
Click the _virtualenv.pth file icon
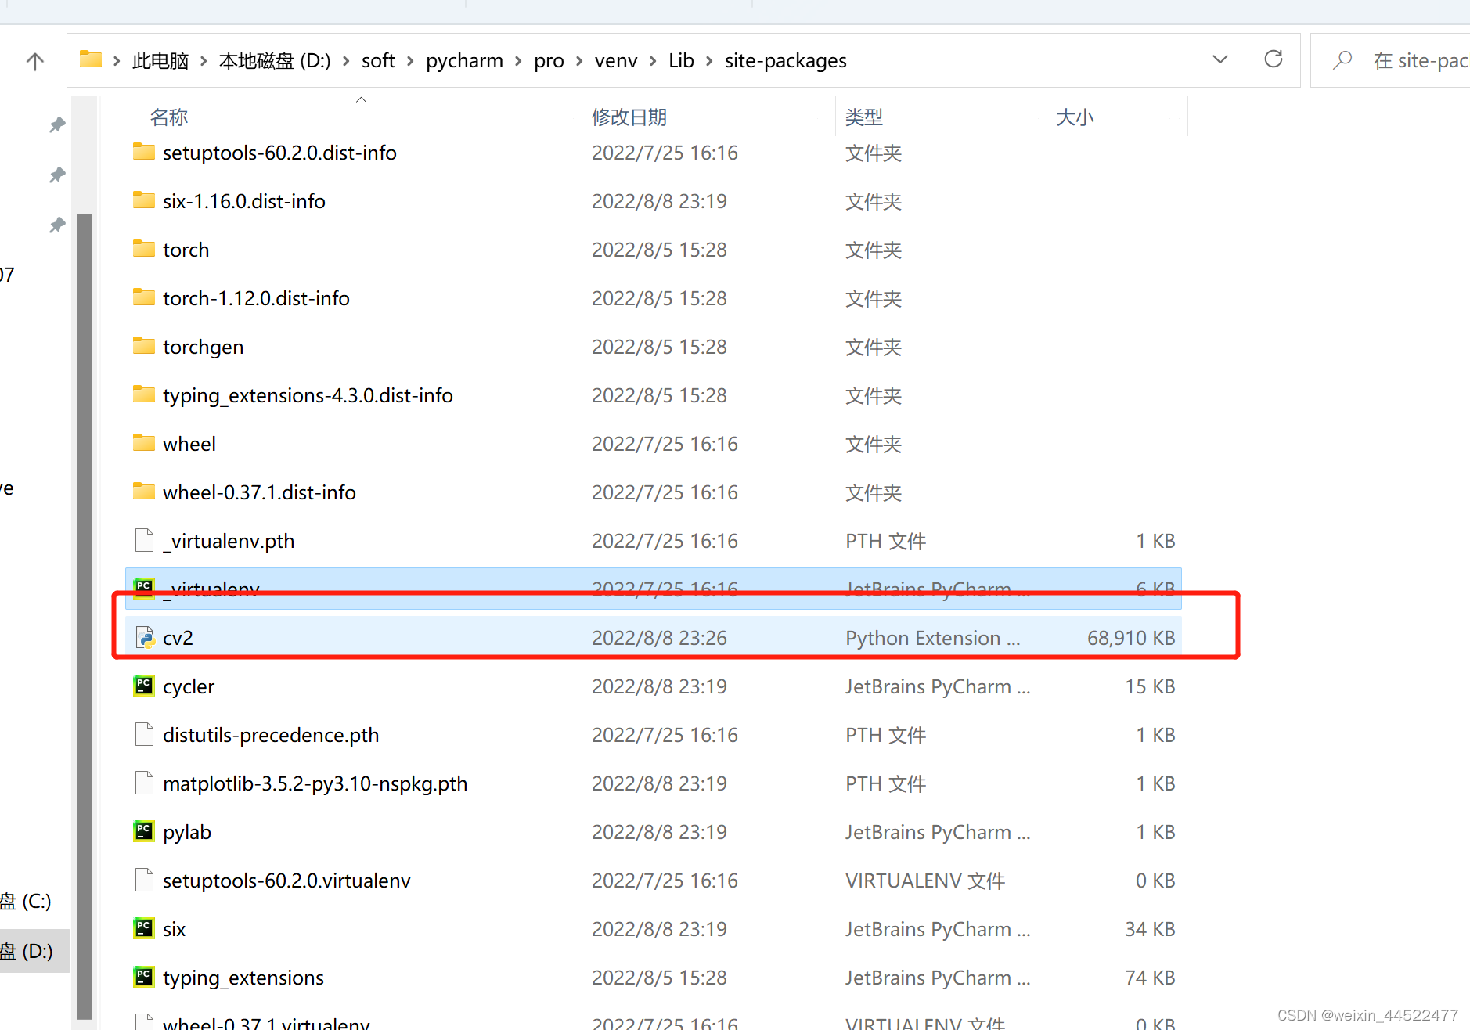coord(144,540)
